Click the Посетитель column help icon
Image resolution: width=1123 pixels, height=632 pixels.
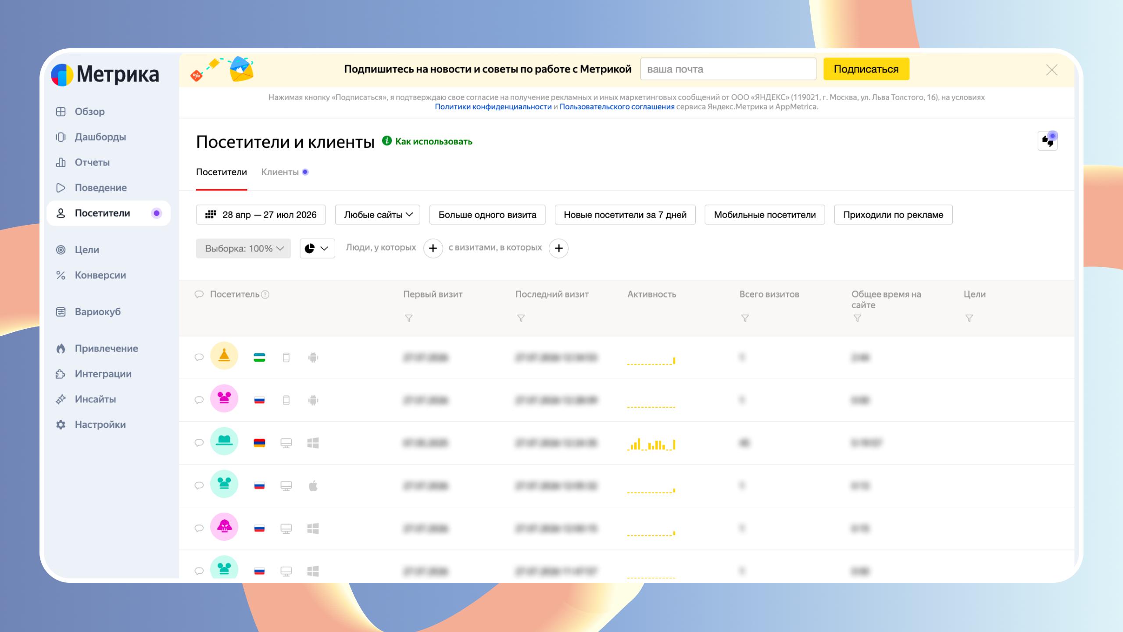(265, 295)
